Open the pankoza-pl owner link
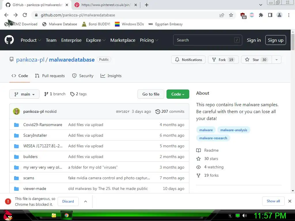This screenshot has width=295, height=221. [x=30, y=60]
